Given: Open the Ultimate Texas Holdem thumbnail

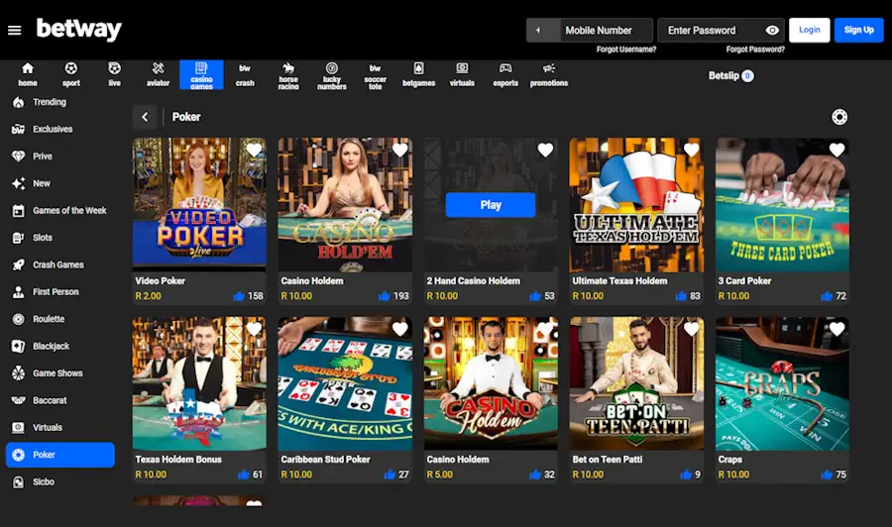Looking at the screenshot, I should click(x=636, y=205).
